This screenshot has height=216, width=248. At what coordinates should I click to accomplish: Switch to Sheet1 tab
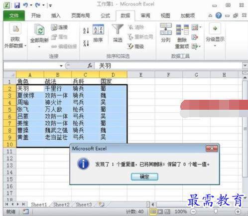click(39, 205)
